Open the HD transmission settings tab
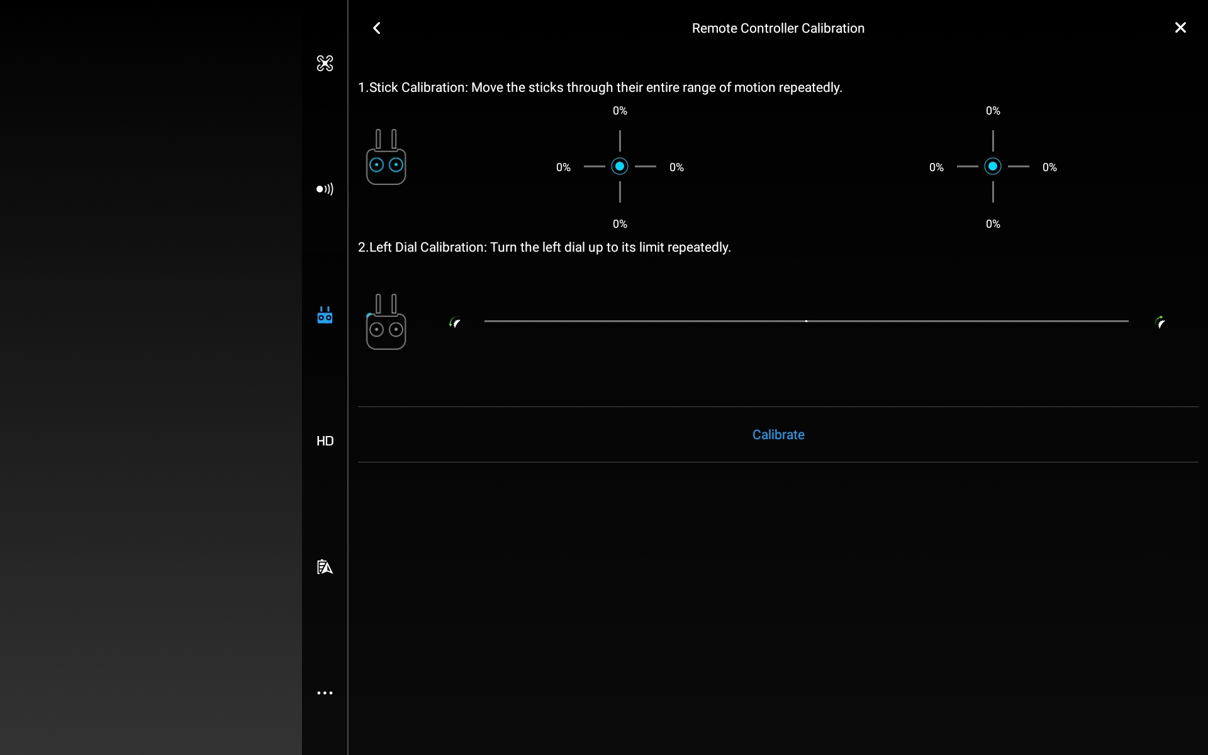Screen dimensions: 1208x755 coord(325,441)
